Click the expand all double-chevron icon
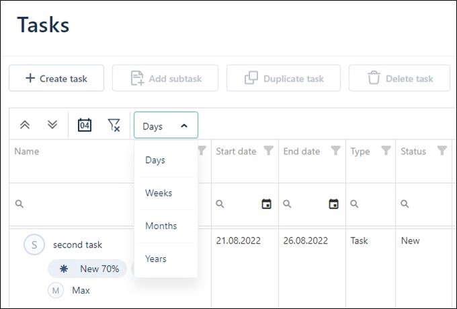 [52, 125]
